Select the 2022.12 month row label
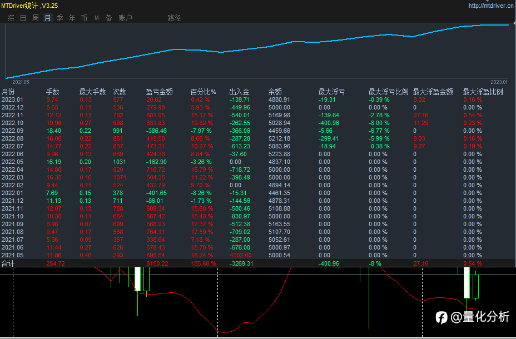This screenshot has width=516, height=339. (x=12, y=107)
